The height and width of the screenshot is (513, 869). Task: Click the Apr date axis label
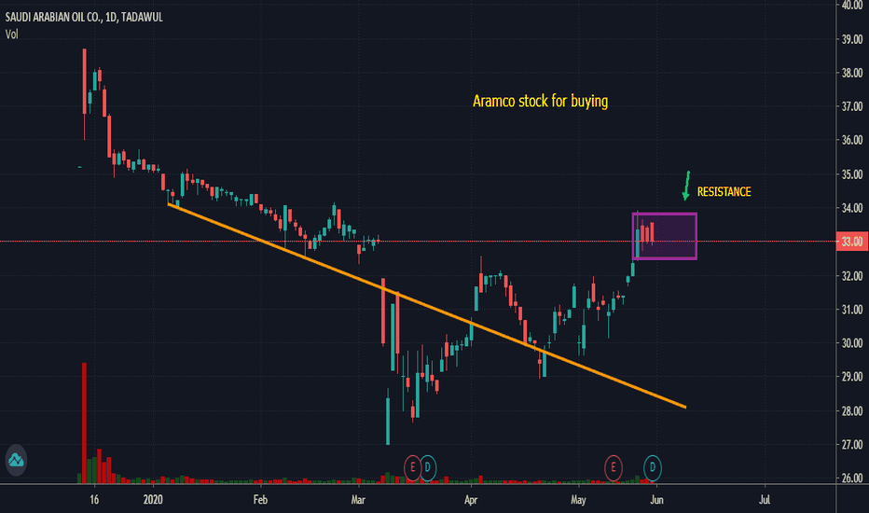point(471,500)
